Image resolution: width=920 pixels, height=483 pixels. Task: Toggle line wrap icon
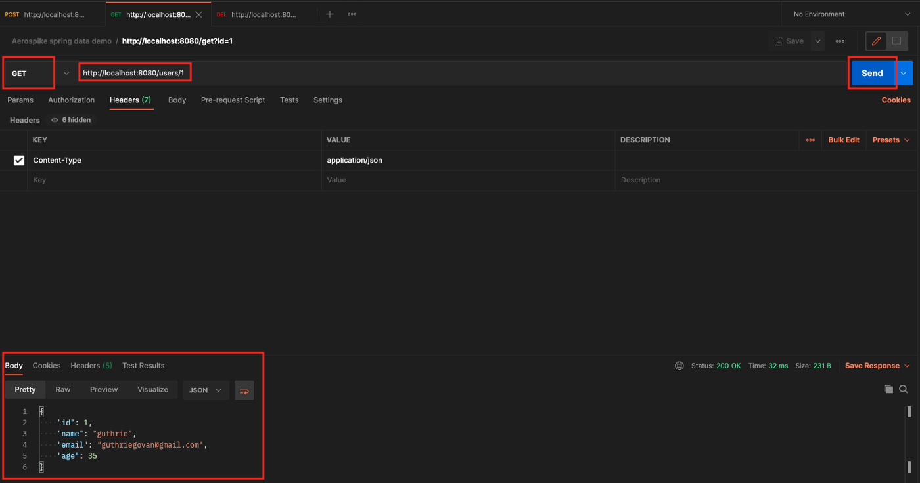point(244,390)
